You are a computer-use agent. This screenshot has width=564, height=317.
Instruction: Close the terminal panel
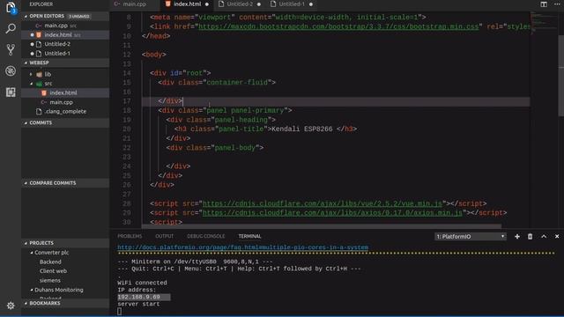[557, 237]
